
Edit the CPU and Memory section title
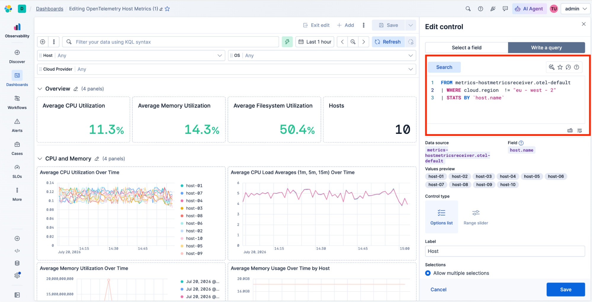(x=97, y=159)
